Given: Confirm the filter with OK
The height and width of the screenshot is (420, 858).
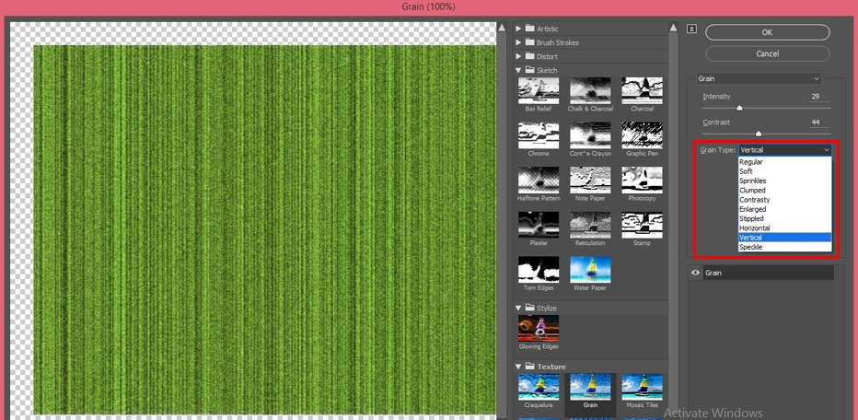Looking at the screenshot, I should [x=767, y=32].
